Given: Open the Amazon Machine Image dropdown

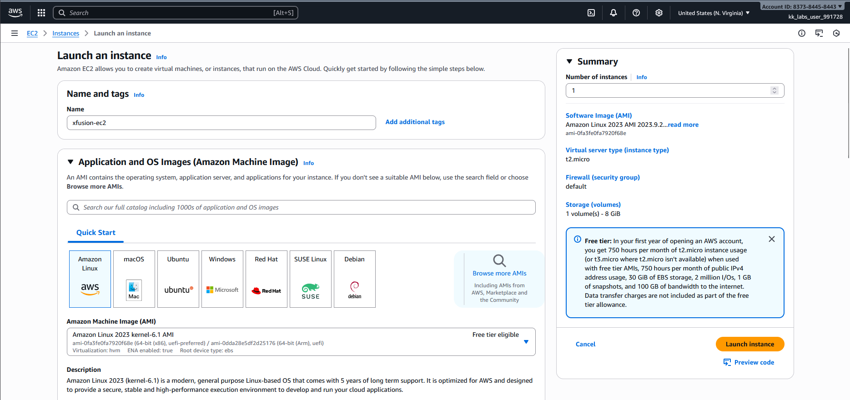Looking at the screenshot, I should pos(301,342).
